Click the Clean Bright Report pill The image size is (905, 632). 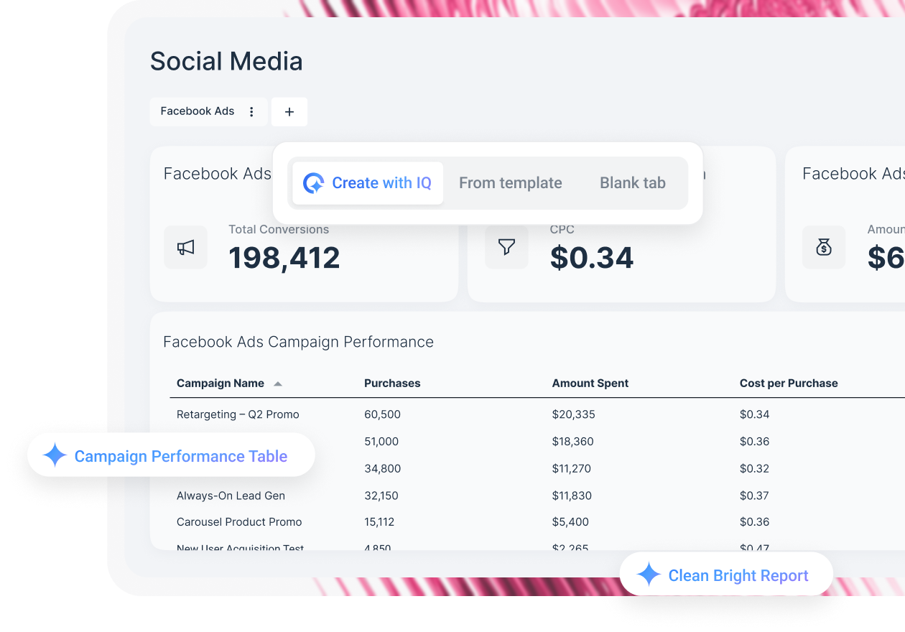(x=726, y=575)
